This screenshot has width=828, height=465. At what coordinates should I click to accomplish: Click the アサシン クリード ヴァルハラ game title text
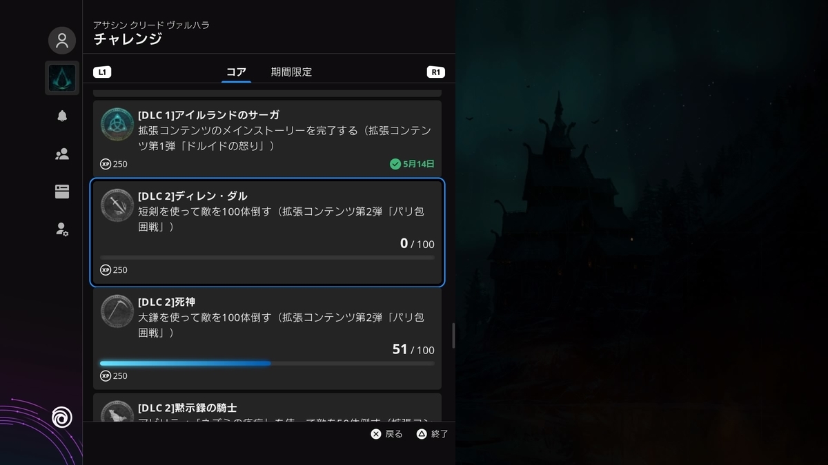pos(151,25)
